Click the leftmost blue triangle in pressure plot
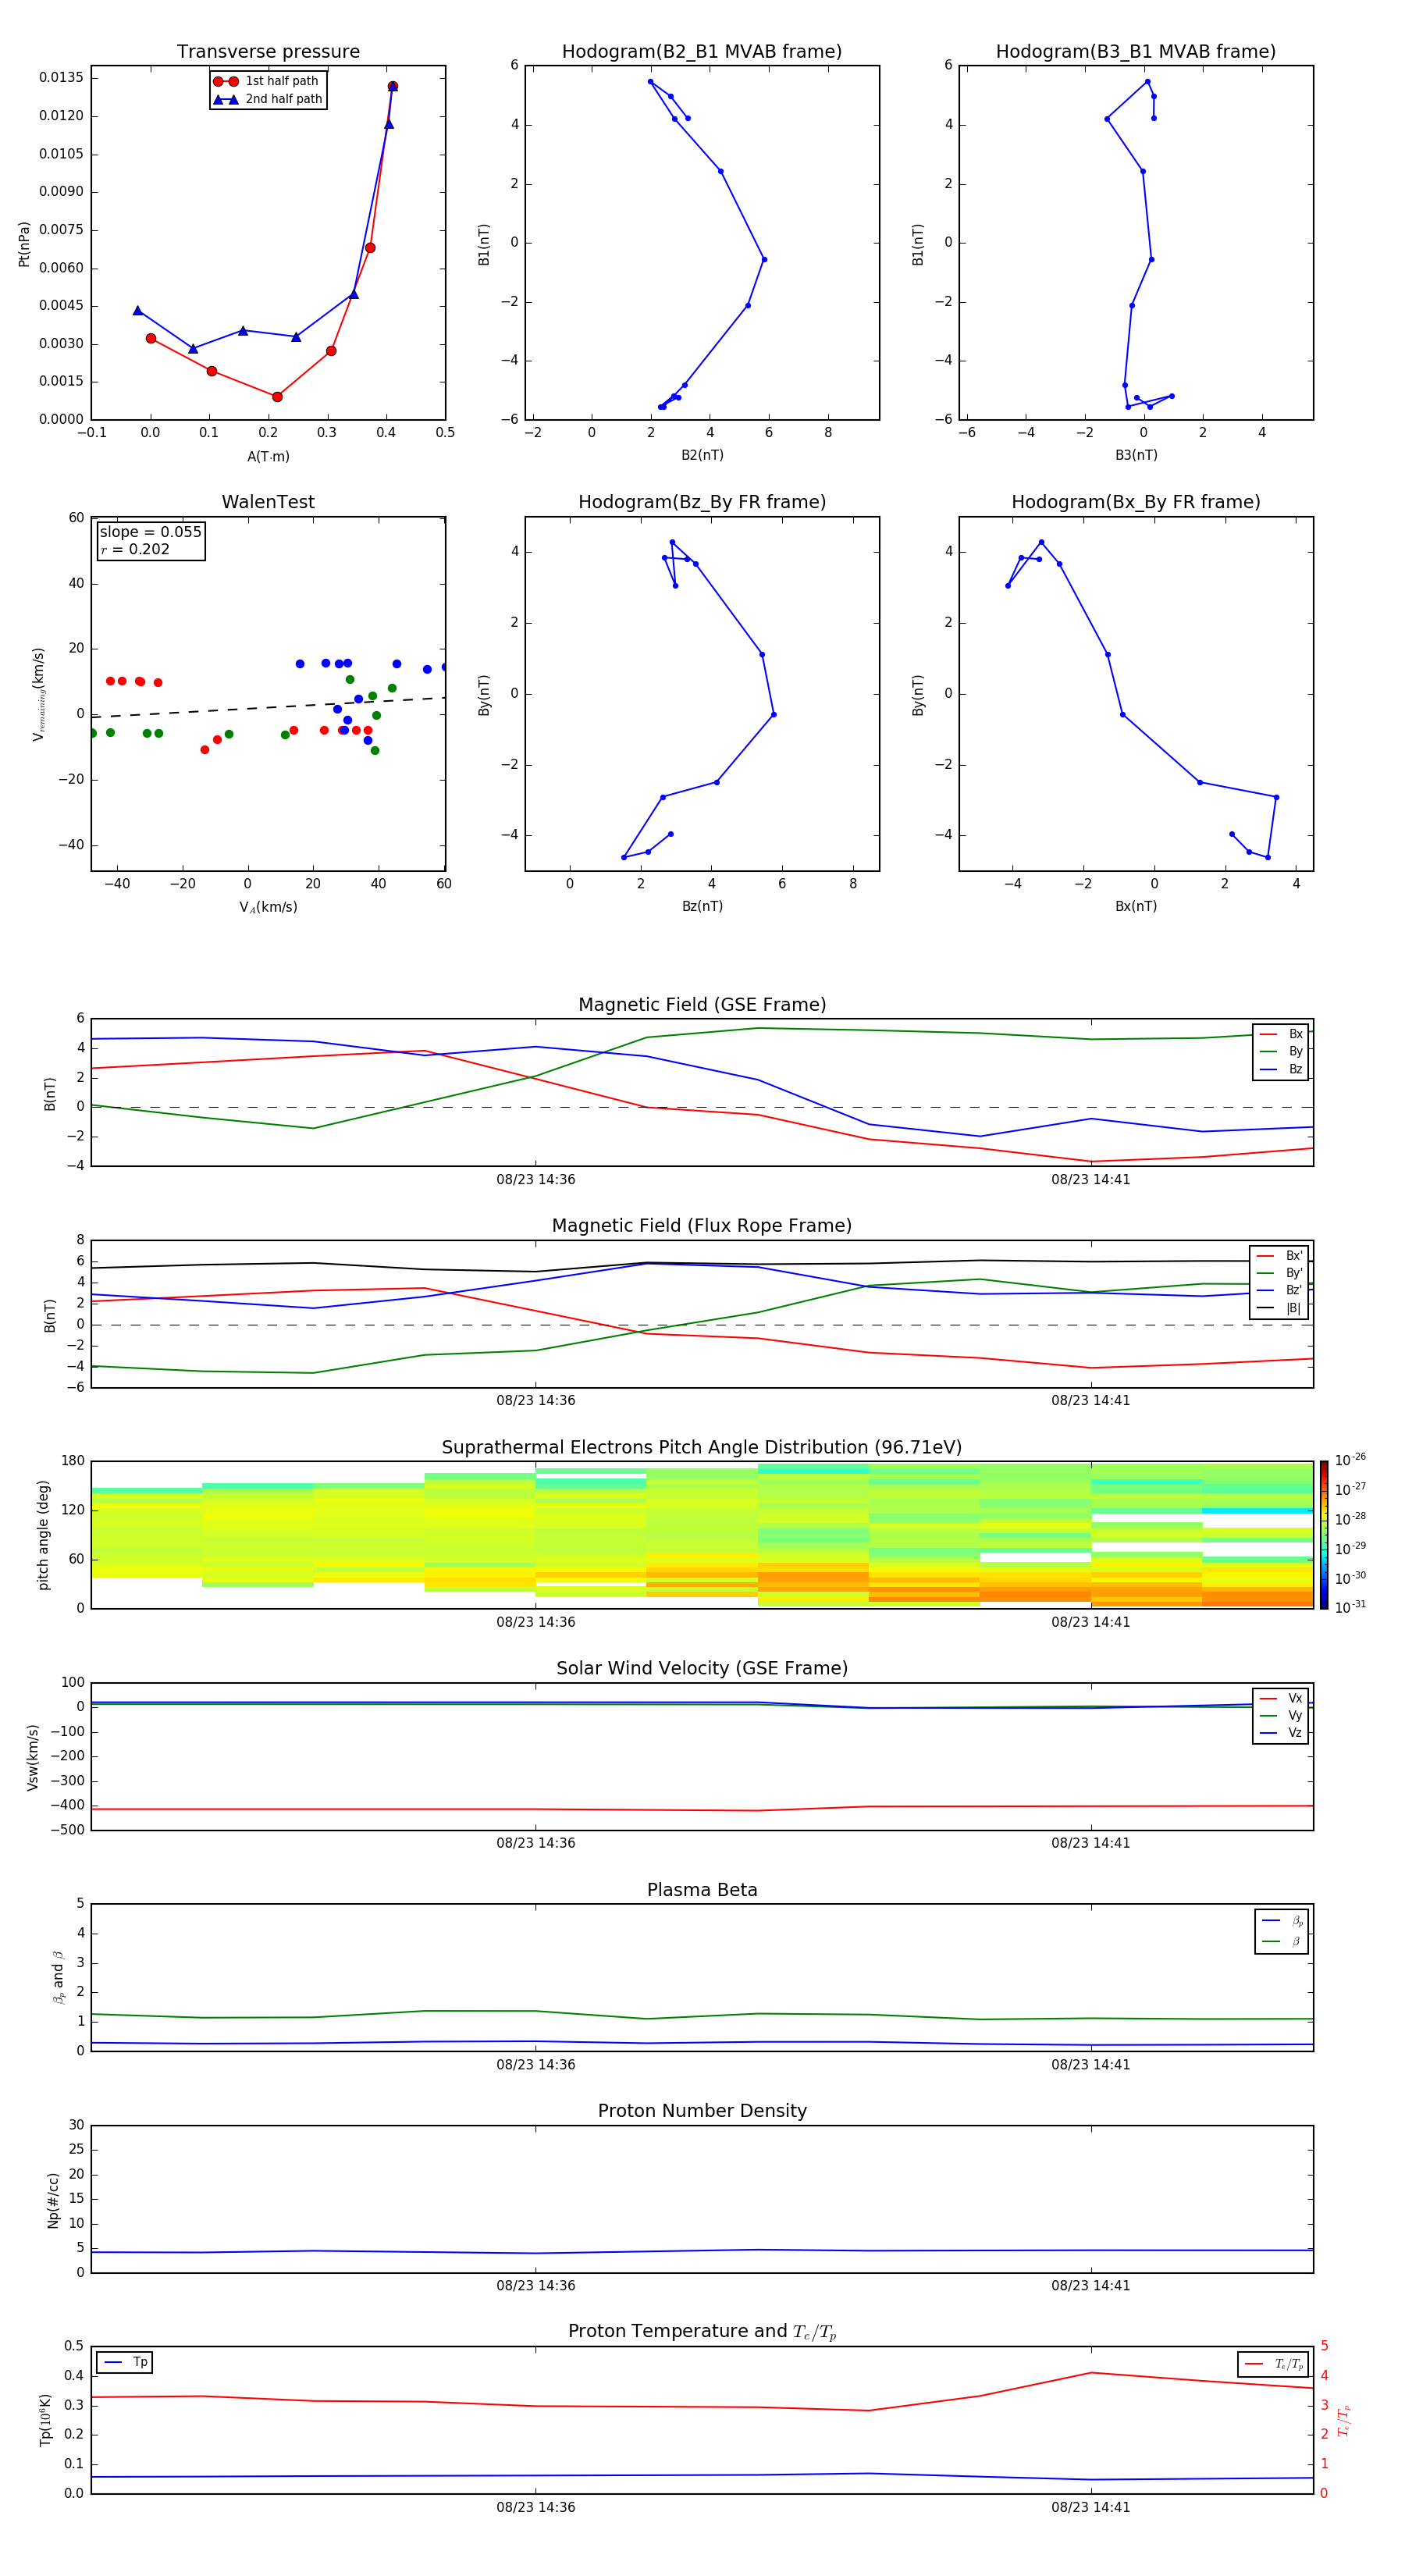Screen dimensions: 1405x2576 138,311
